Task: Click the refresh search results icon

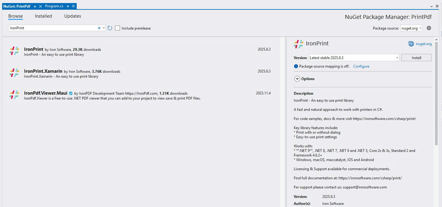Action: pos(110,28)
